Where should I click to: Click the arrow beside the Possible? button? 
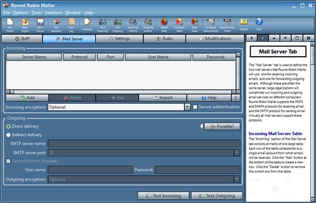tap(201, 126)
